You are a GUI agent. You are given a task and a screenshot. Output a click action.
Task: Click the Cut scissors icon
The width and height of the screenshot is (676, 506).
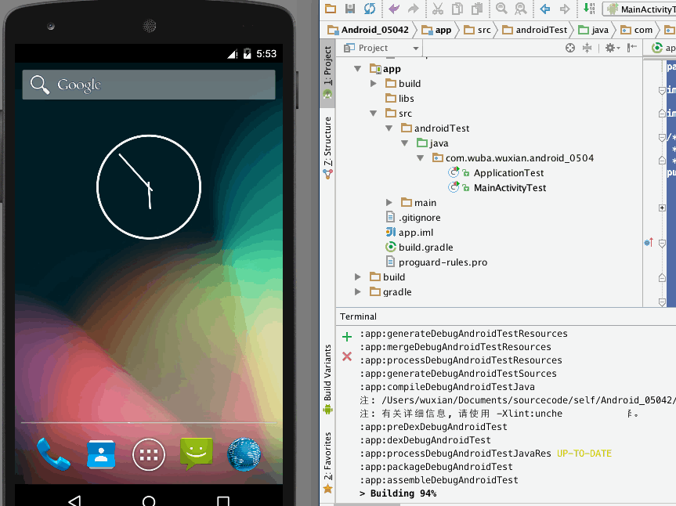point(438,8)
